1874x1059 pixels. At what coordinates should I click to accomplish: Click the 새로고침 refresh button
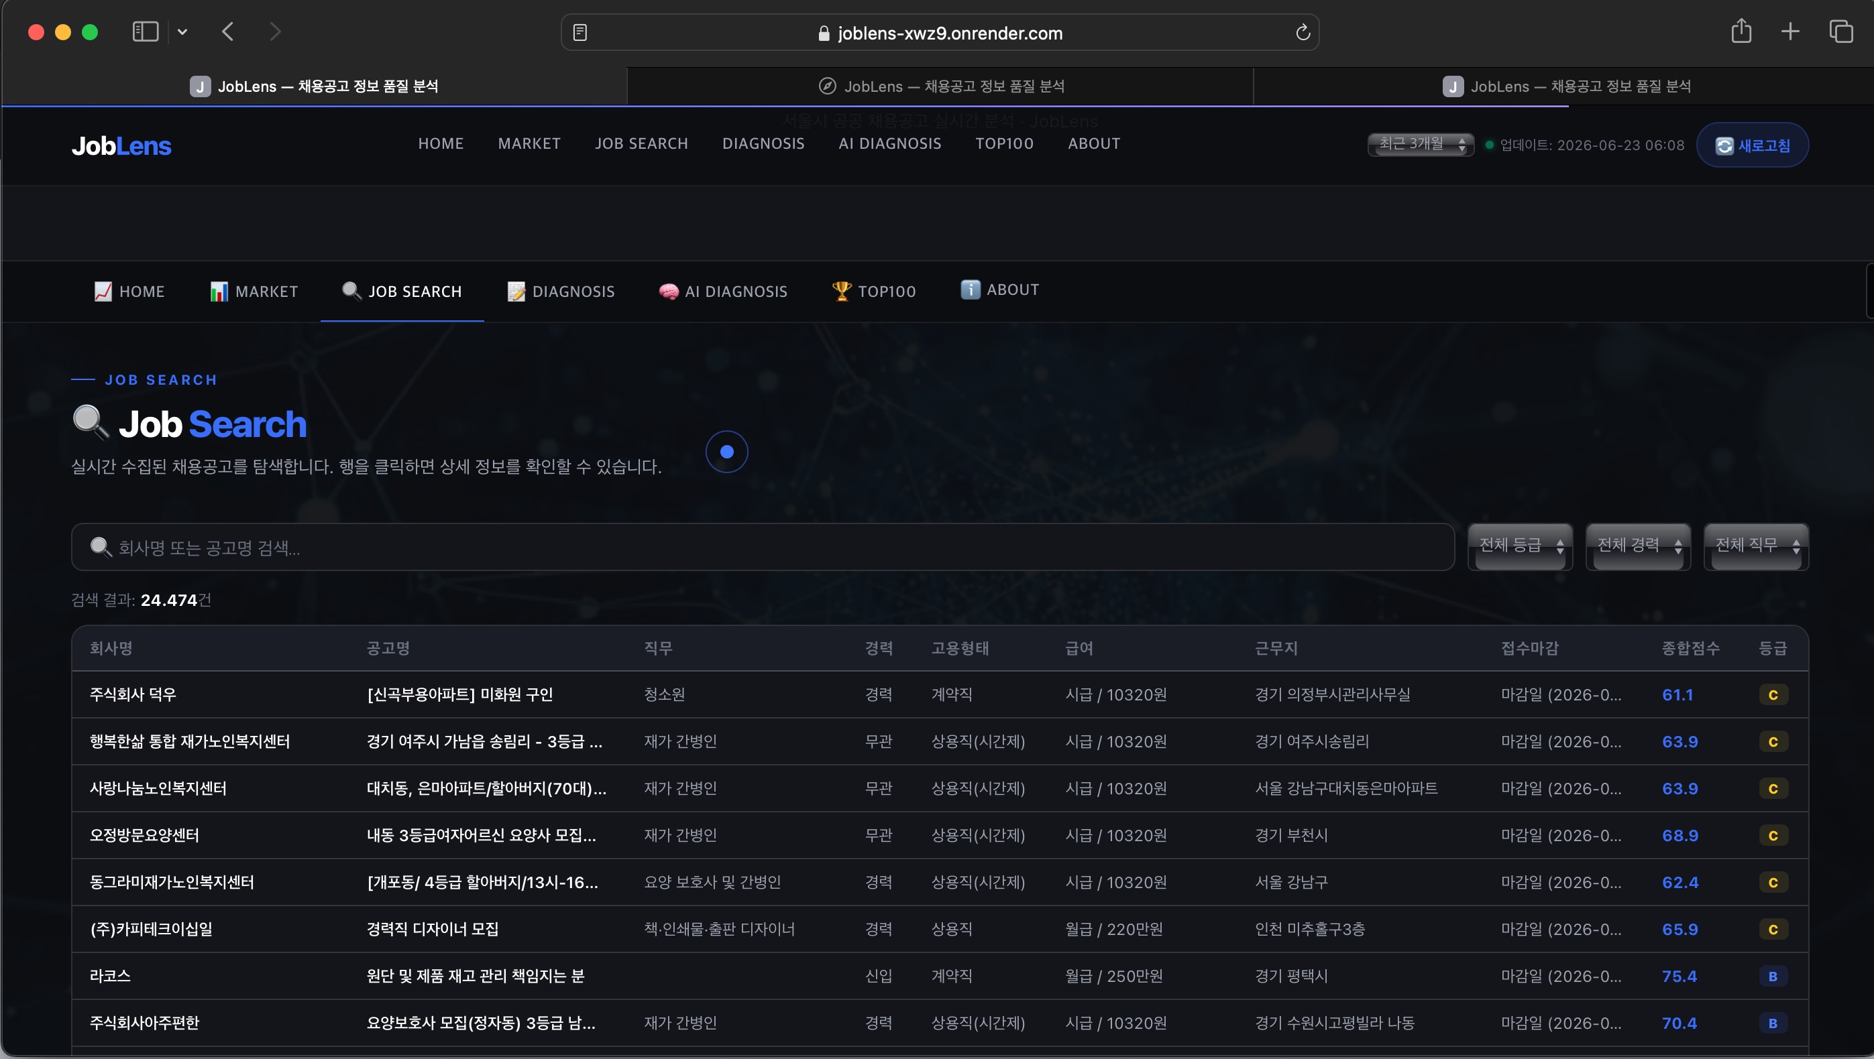(x=1753, y=145)
